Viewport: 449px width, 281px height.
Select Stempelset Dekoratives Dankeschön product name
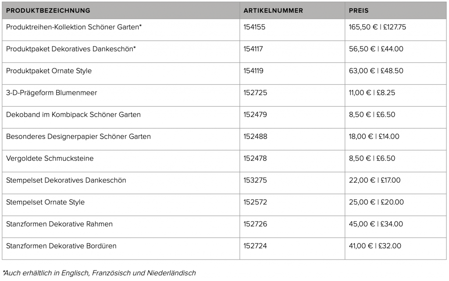click(66, 180)
